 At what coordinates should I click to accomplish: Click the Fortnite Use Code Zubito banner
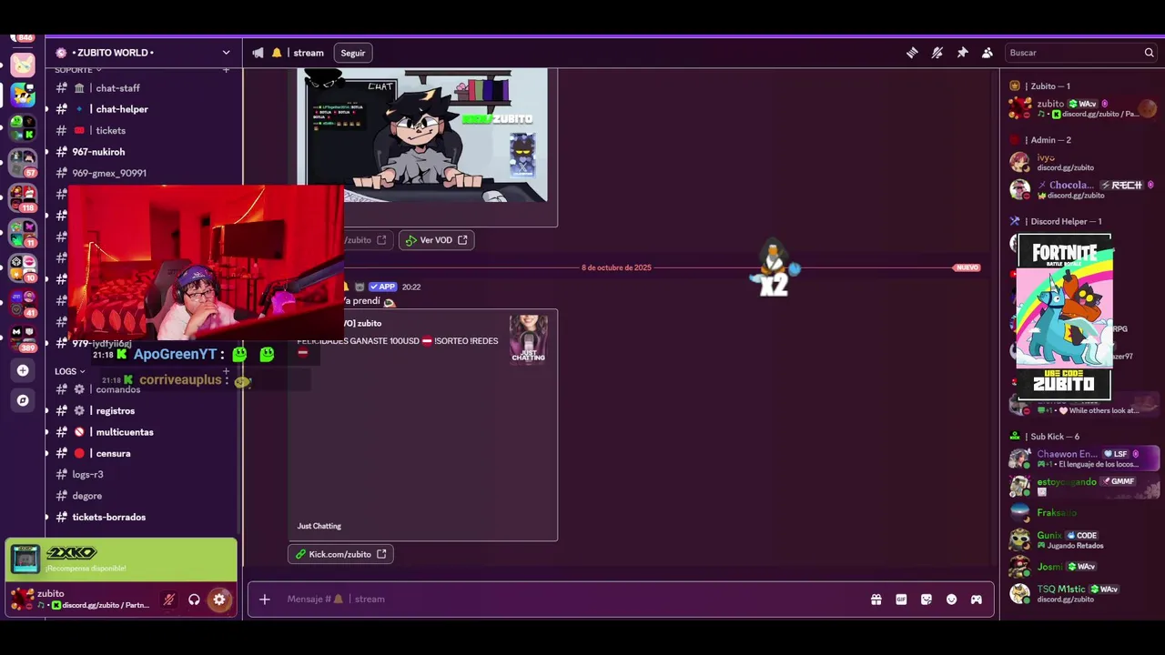[x=1065, y=317]
